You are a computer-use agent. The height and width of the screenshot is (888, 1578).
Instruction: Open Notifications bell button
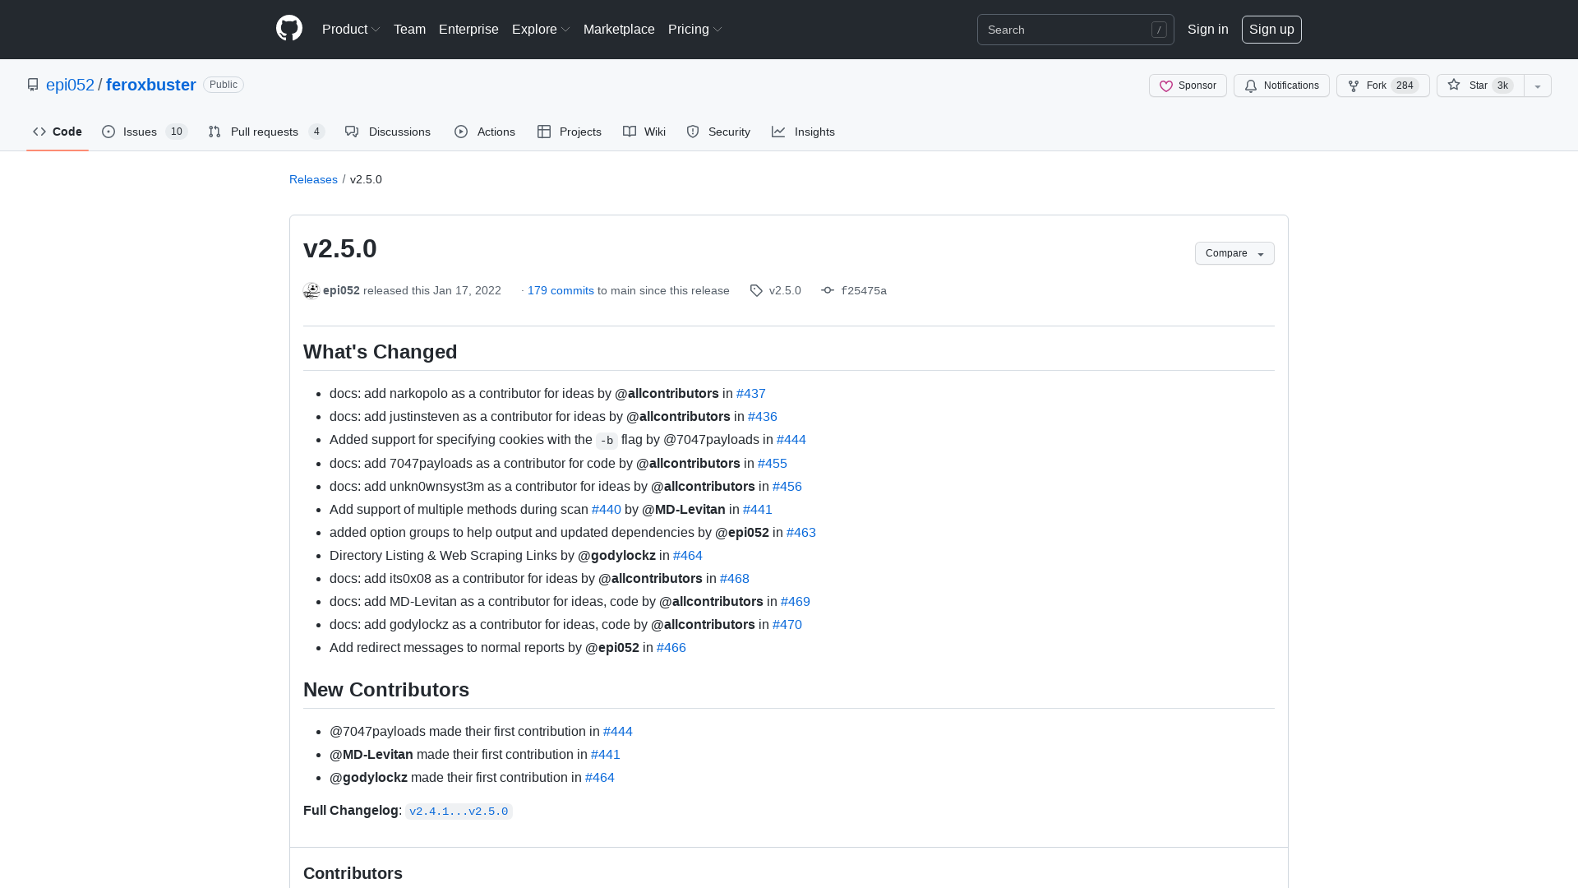pyautogui.click(x=1281, y=86)
